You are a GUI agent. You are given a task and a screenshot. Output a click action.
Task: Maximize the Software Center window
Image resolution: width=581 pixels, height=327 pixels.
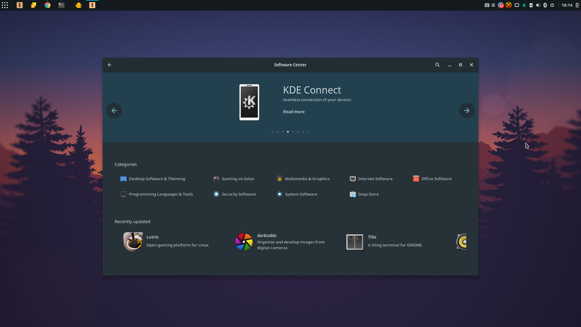[461, 65]
